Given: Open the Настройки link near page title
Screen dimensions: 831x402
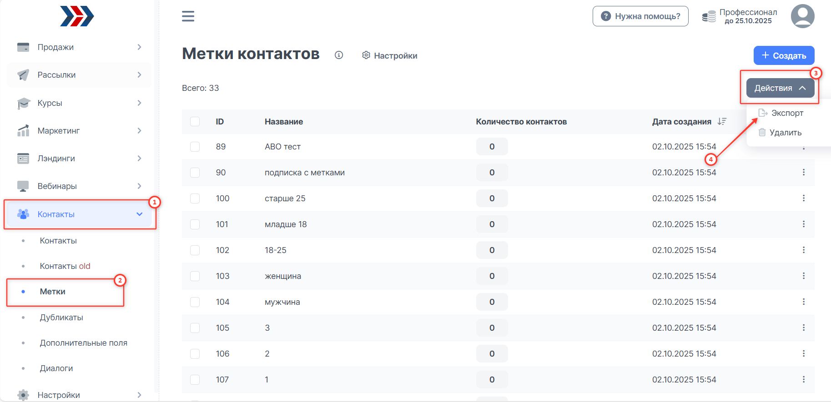Looking at the screenshot, I should click(390, 55).
